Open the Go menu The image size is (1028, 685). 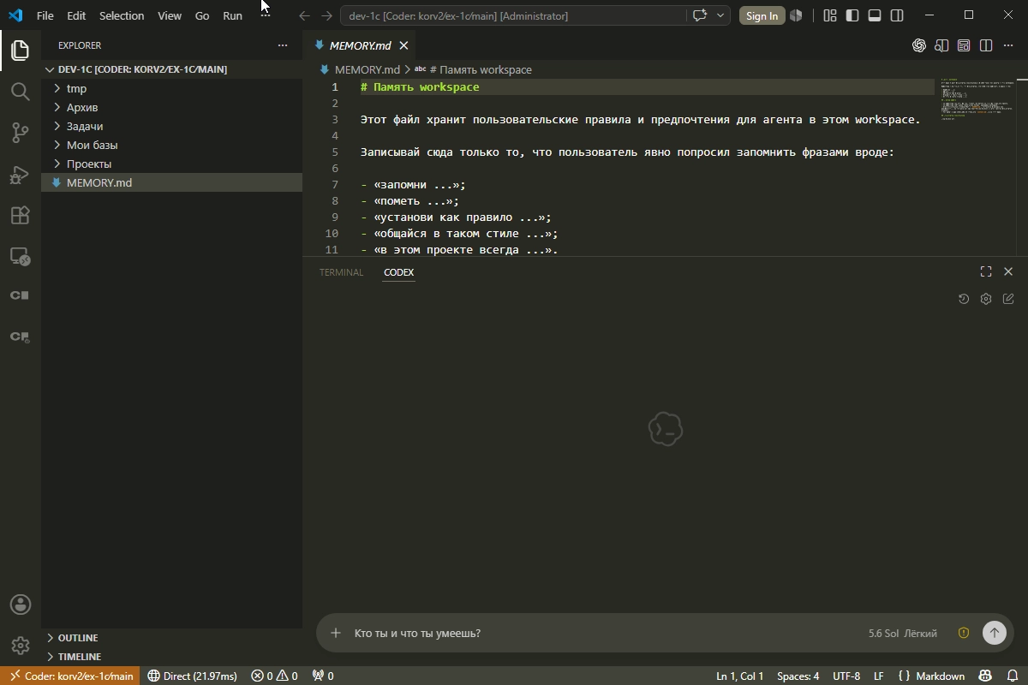[x=202, y=15]
